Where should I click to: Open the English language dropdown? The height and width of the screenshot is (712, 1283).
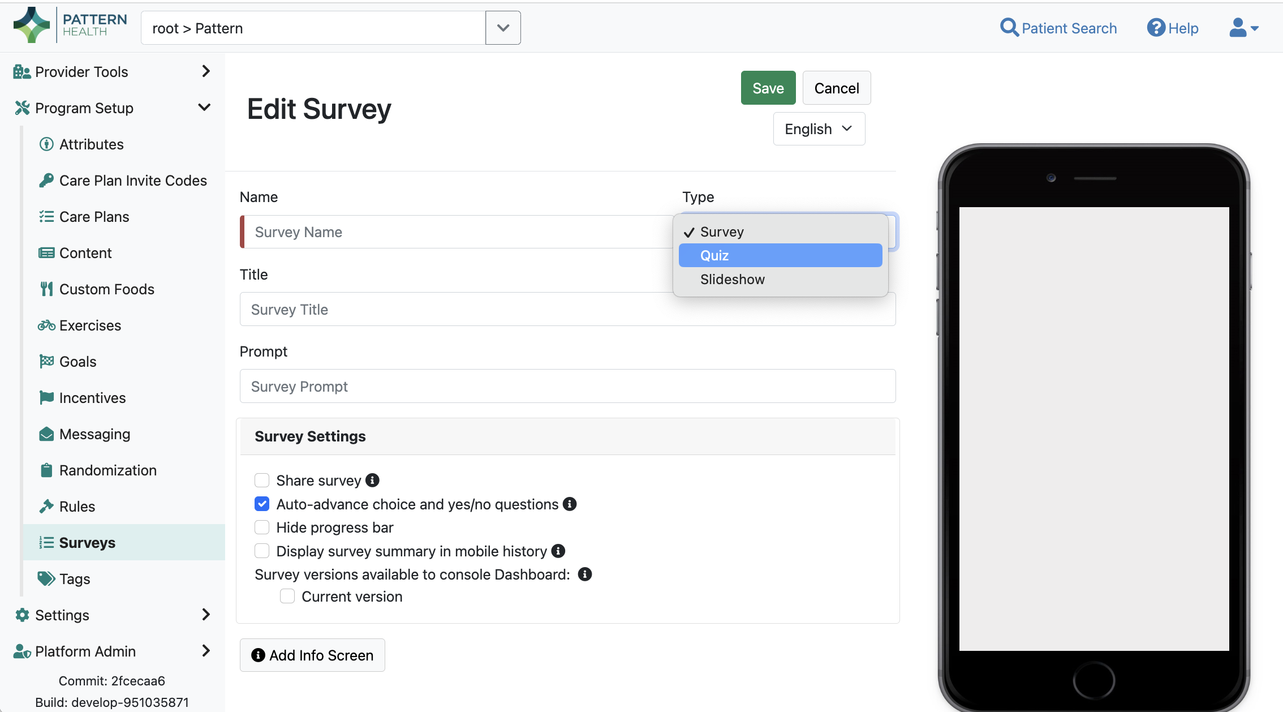819,128
